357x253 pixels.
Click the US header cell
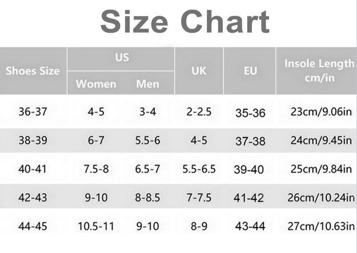[121, 58]
